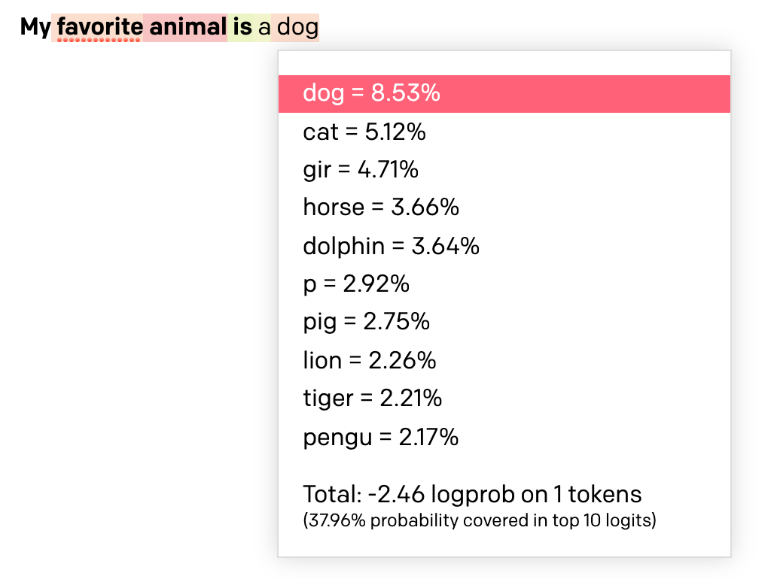Select the "pengu = 2.17%" entry
This screenshot has height=579, width=771.
tap(380, 437)
